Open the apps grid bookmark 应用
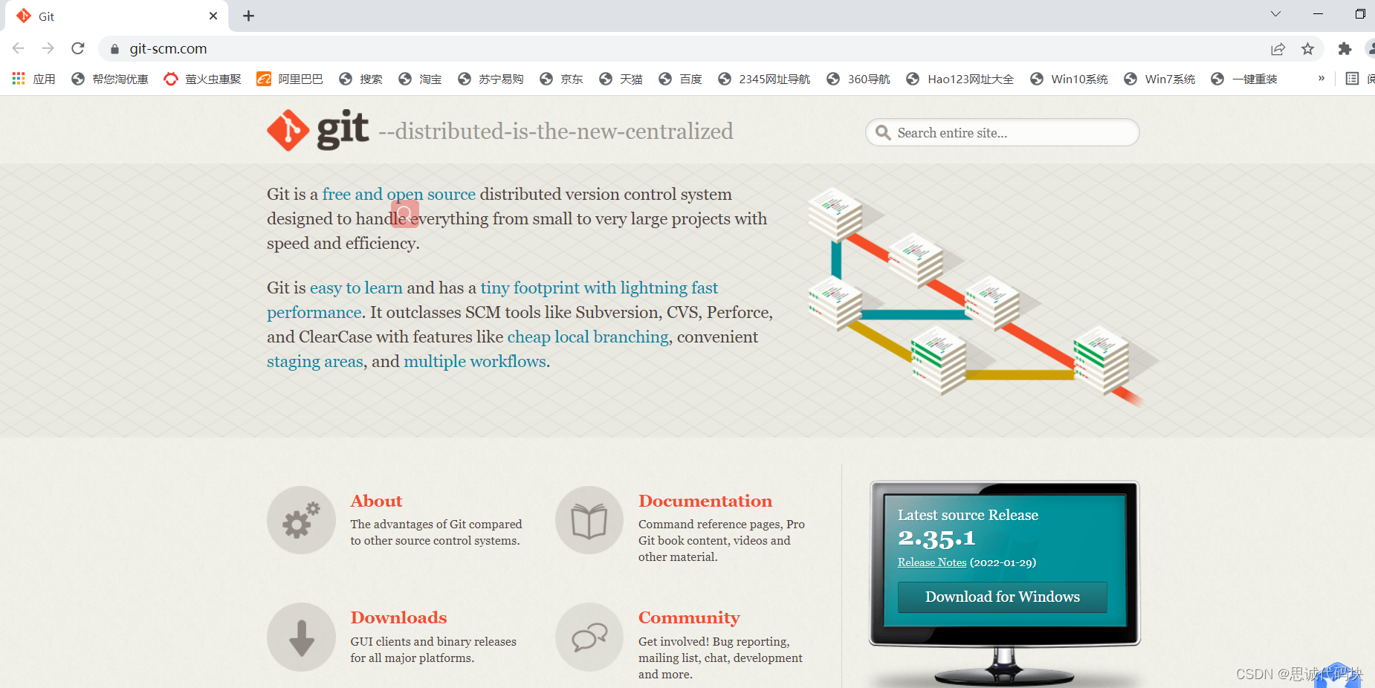The width and height of the screenshot is (1375, 688). pyautogui.click(x=33, y=79)
